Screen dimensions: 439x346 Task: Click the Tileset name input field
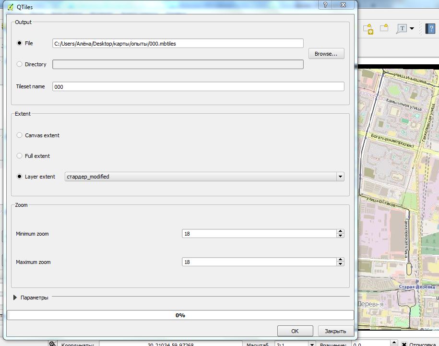coord(198,86)
